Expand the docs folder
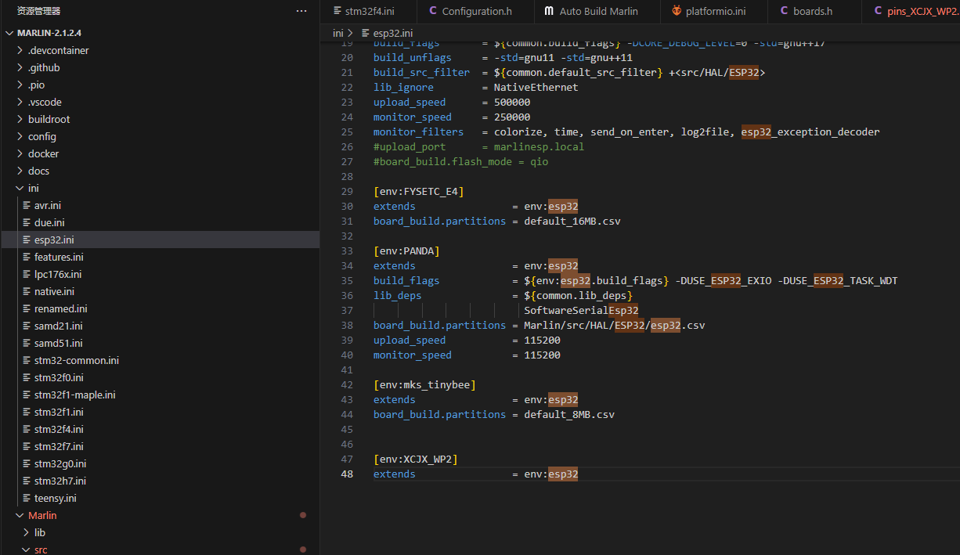The width and height of the screenshot is (960, 555). click(x=160, y=171)
